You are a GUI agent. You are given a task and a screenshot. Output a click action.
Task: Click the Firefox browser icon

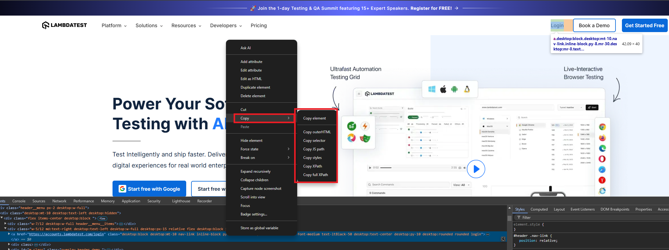click(602, 138)
